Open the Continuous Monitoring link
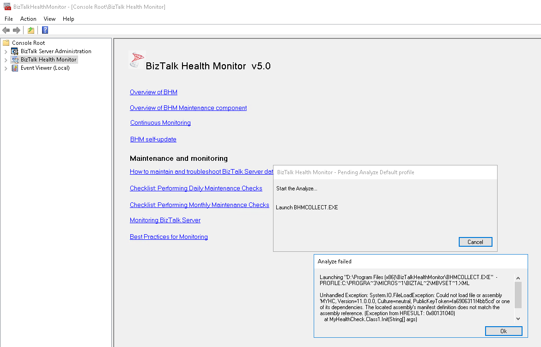Image resolution: width=541 pixels, height=347 pixels. point(160,123)
